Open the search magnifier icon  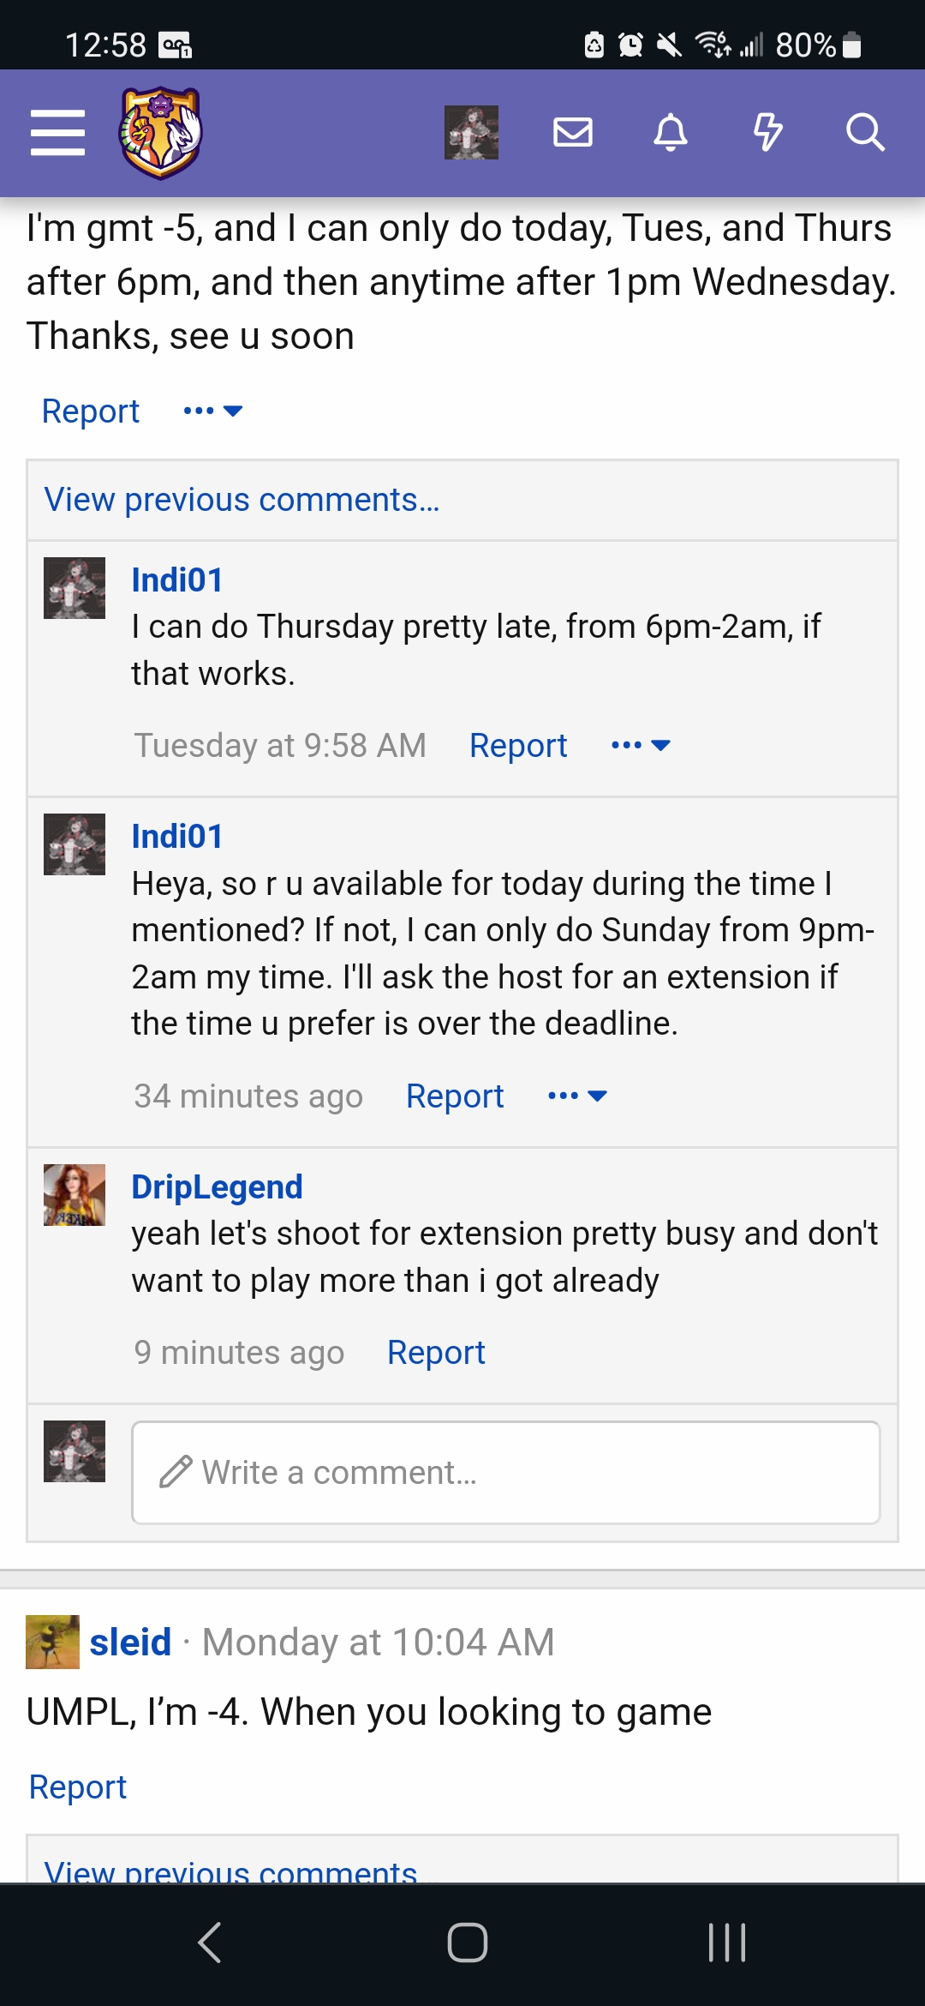tap(865, 133)
